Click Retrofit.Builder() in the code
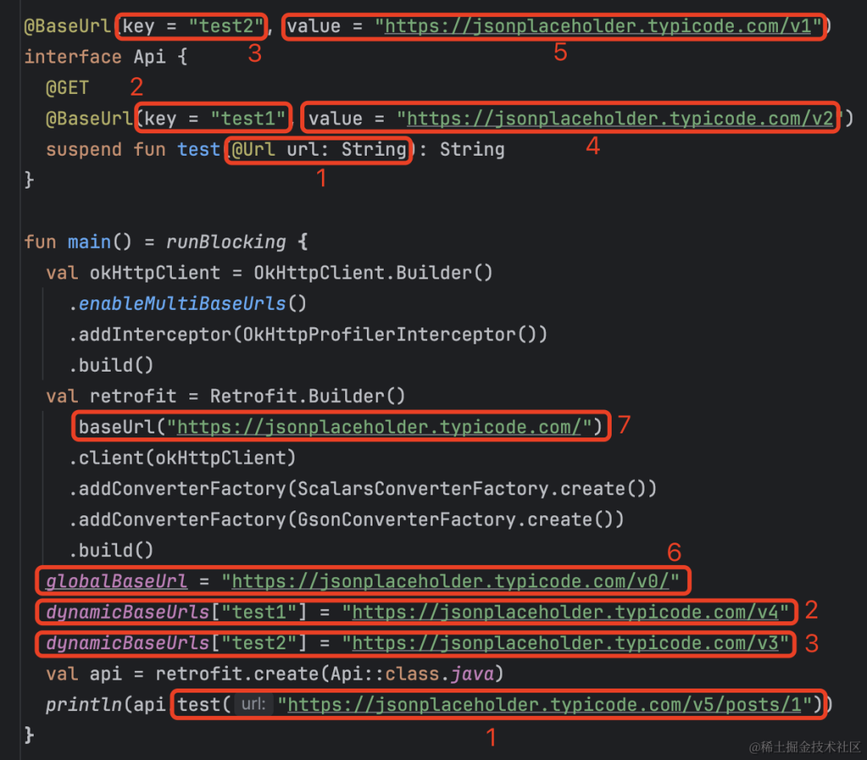This screenshot has height=760, width=867. 307,396
